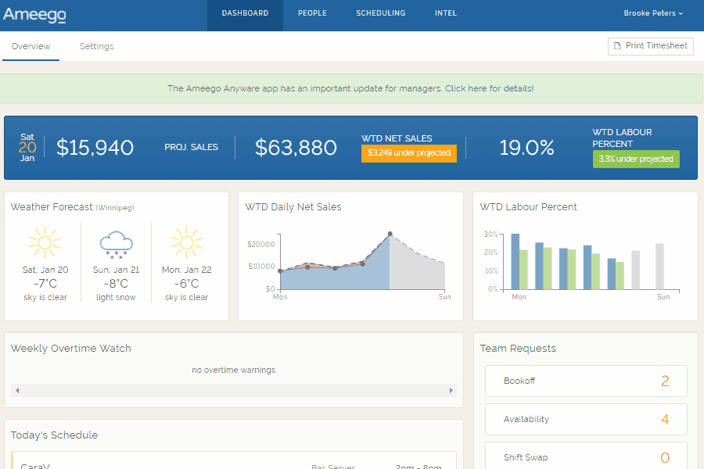Click the sunny weather icon for Saturday Jan 20
Screen dimensions: 704x469
[45, 242]
